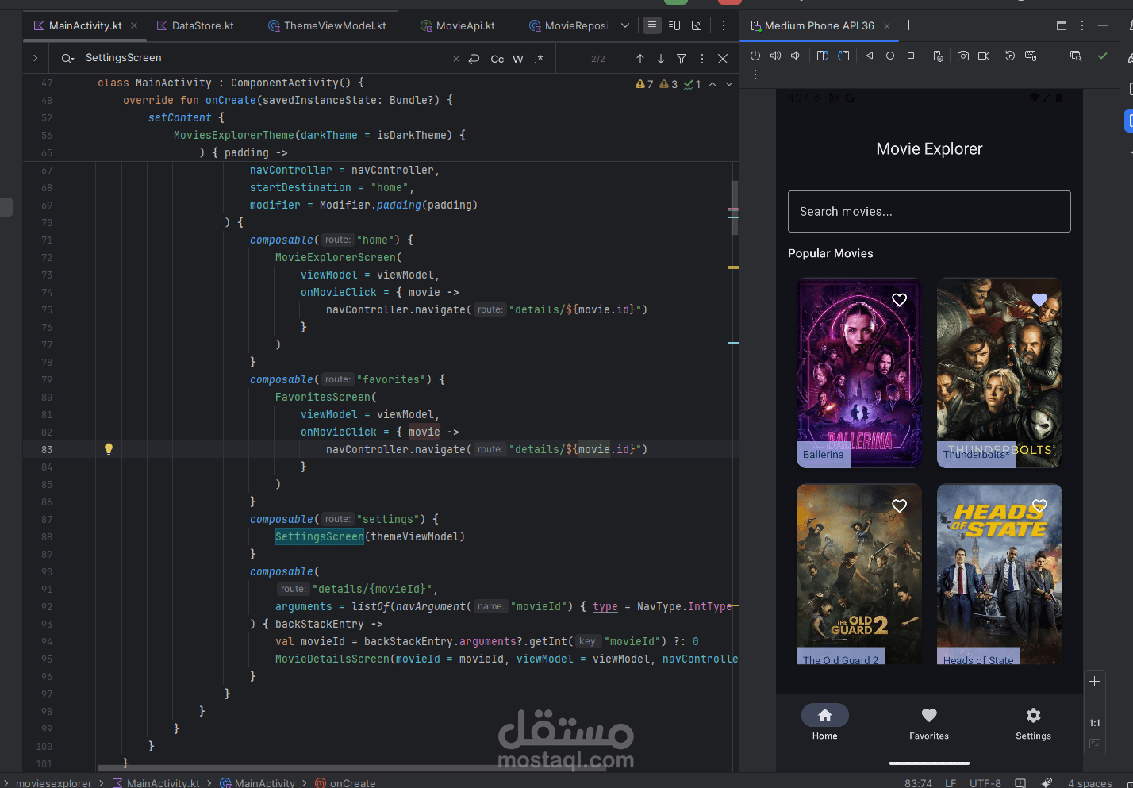Add a new device tab with plus
Image resolution: width=1133 pixels, height=788 pixels.
coord(909,25)
